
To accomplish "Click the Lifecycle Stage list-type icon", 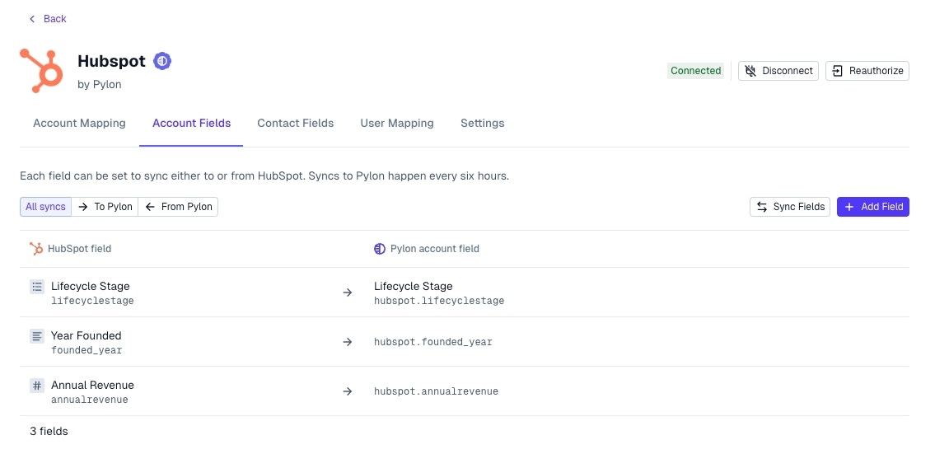I will [37, 287].
